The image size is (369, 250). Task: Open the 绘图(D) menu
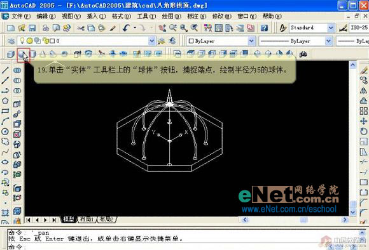172,16
